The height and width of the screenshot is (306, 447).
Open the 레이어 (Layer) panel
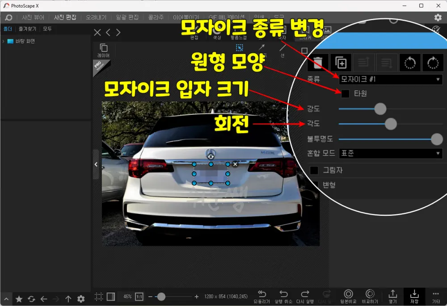(x=104, y=49)
